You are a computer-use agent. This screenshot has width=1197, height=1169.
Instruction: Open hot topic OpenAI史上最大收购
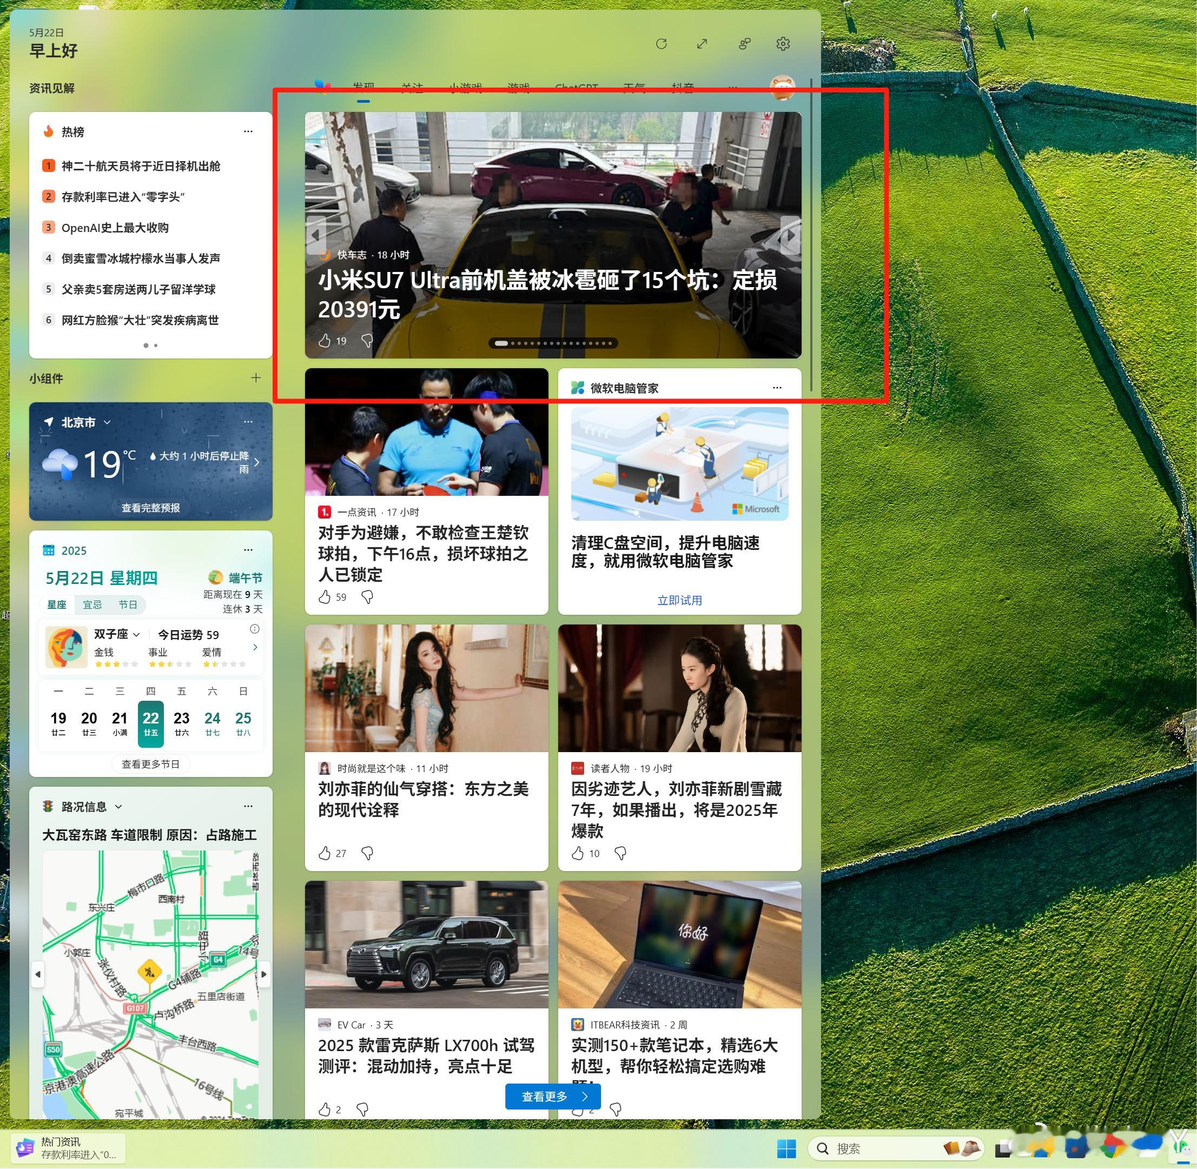[115, 228]
